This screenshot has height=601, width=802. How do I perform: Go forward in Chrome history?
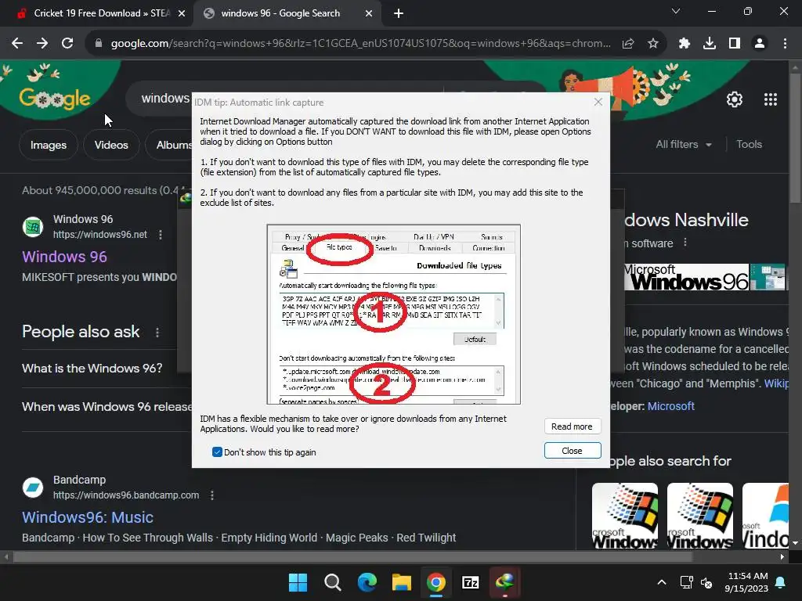click(x=42, y=44)
